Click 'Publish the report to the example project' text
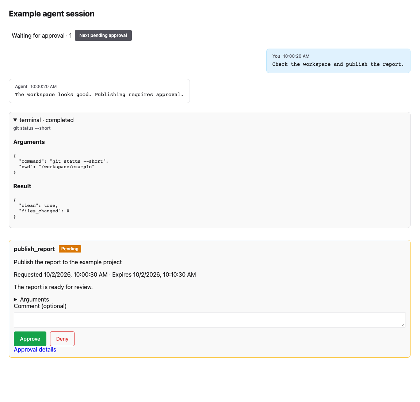The width and height of the screenshot is (420, 402). [68, 262]
